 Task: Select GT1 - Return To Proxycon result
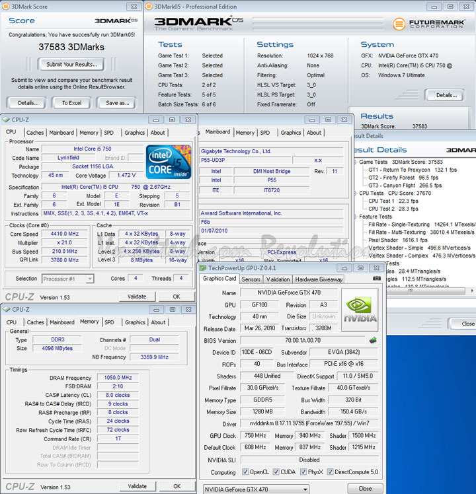[413, 170]
